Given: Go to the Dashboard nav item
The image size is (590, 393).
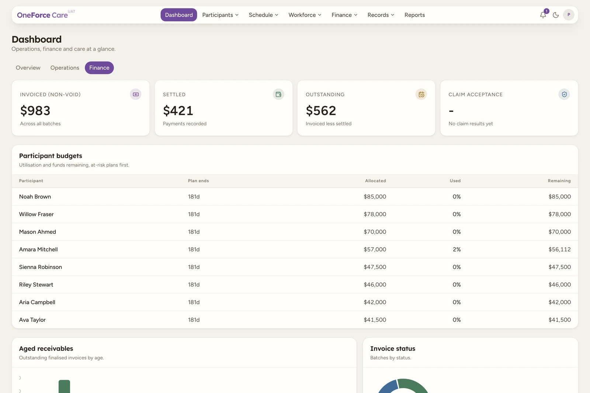Looking at the screenshot, I should [179, 15].
